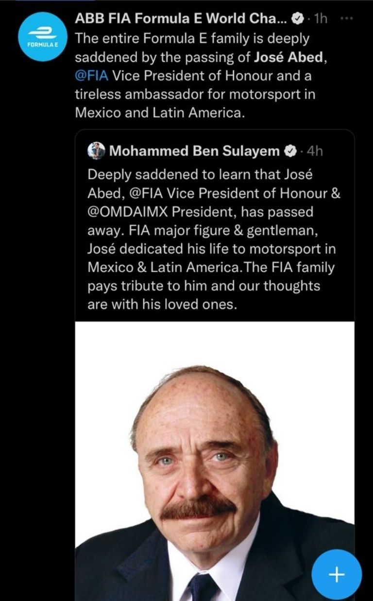This screenshot has height=601, width=373.
Task: Click "are with his loved ones." closing line
Action: (x=161, y=305)
